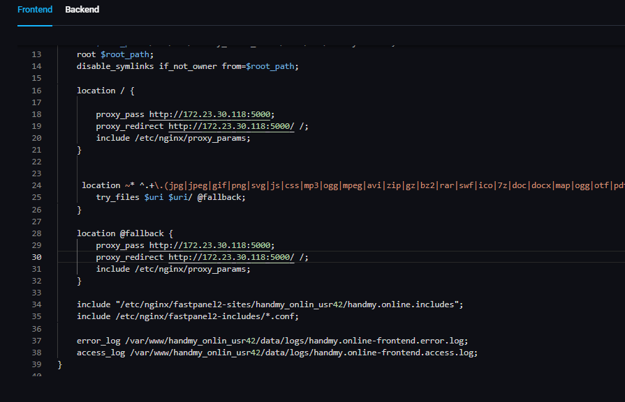This screenshot has width=625, height=402.
Task: Click closing brace on line 39
Action: click(x=60, y=364)
